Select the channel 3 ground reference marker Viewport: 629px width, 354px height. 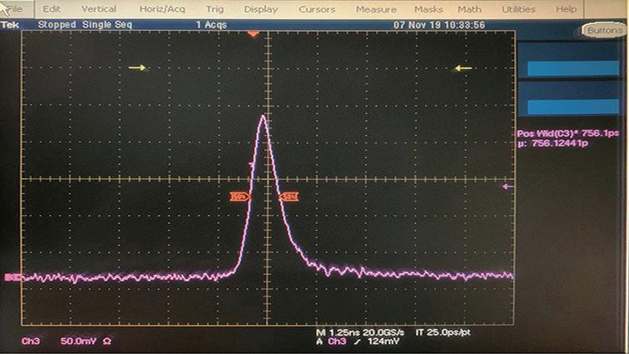11,277
